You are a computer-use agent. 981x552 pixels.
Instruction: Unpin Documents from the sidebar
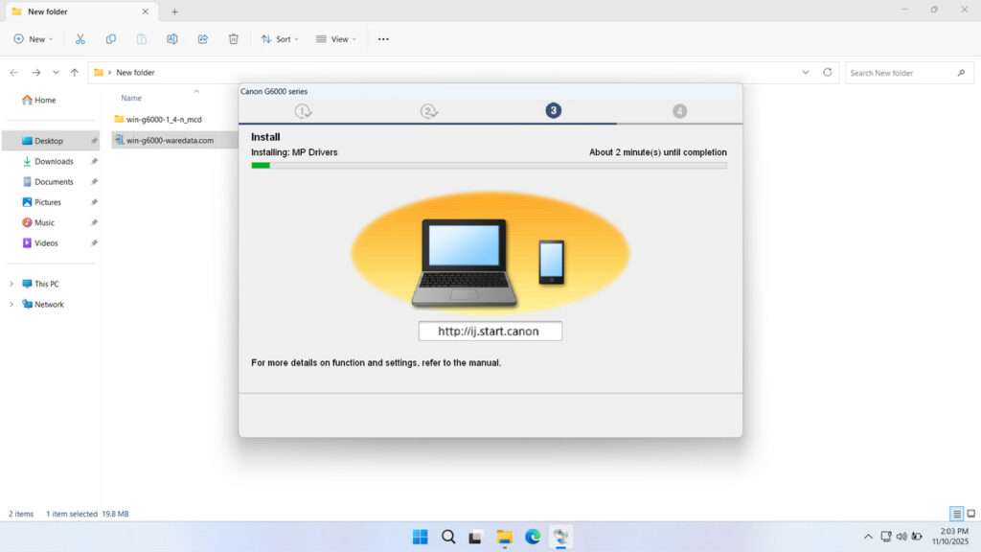pos(94,181)
